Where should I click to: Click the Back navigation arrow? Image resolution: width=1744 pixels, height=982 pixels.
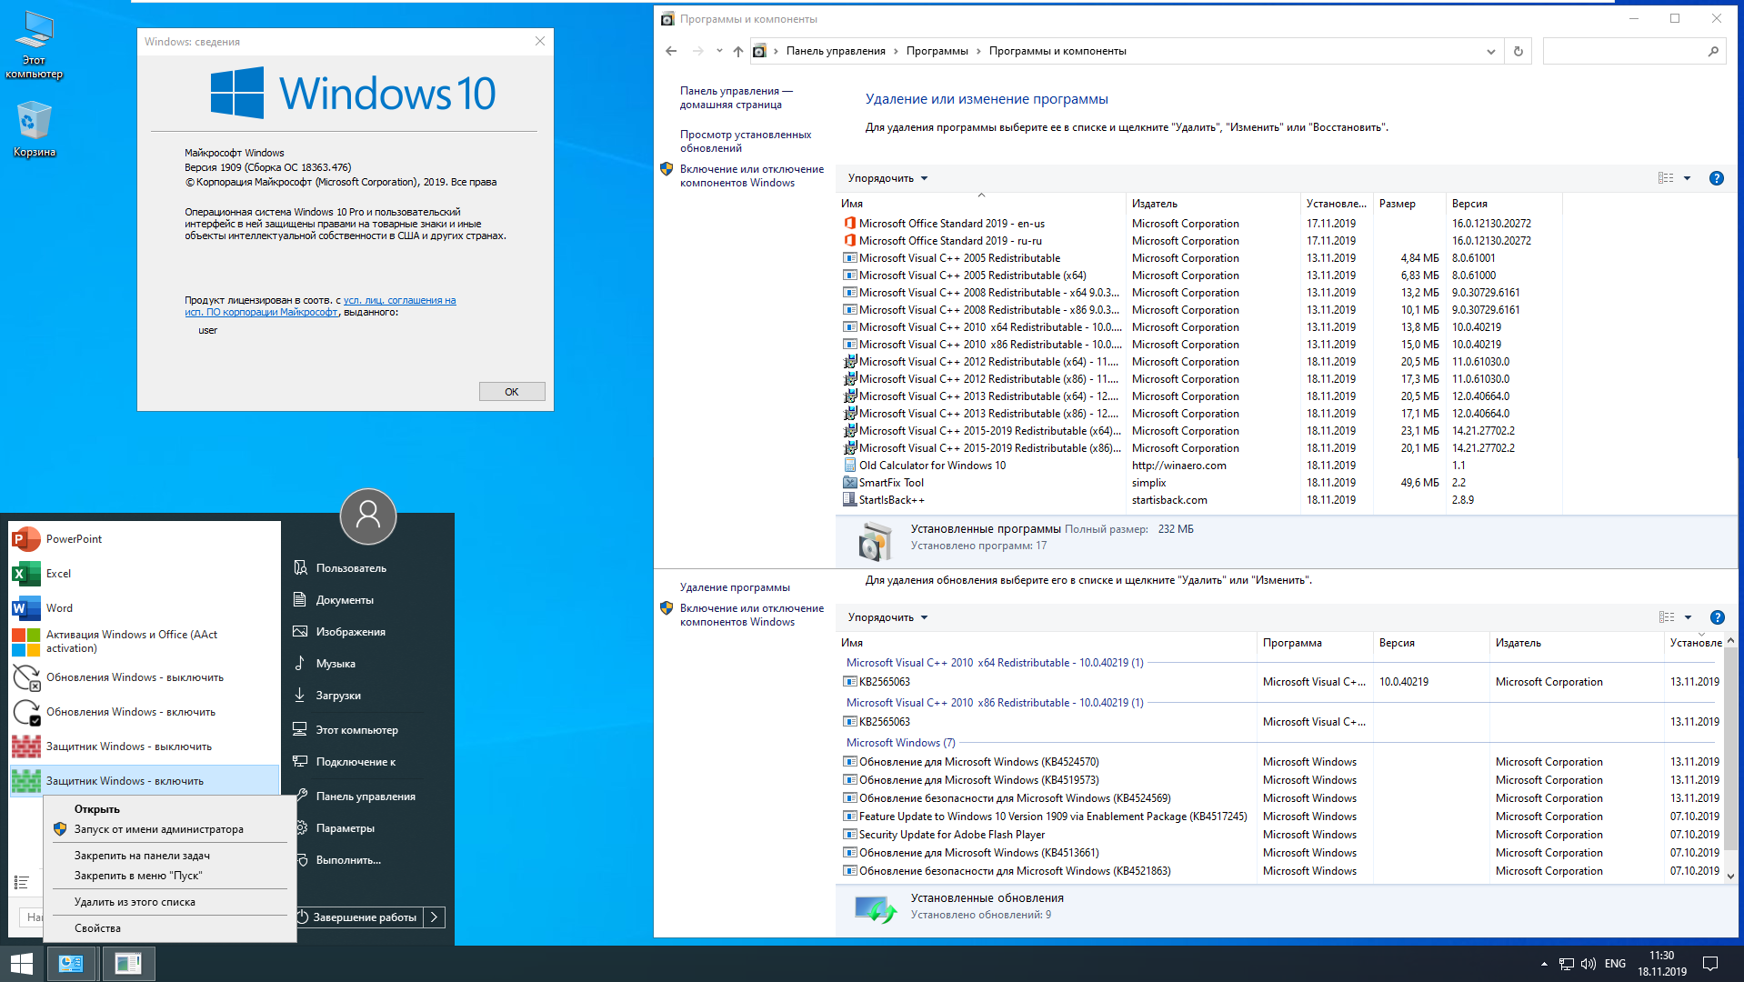click(x=671, y=51)
